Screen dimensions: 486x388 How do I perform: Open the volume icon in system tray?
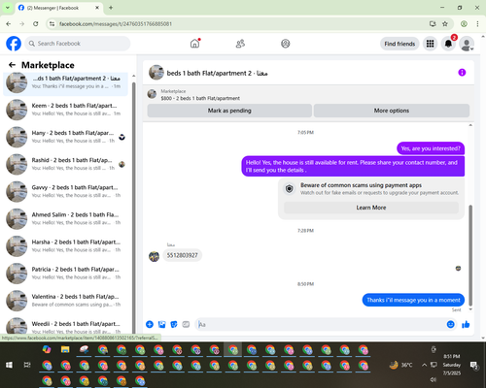pos(434,379)
